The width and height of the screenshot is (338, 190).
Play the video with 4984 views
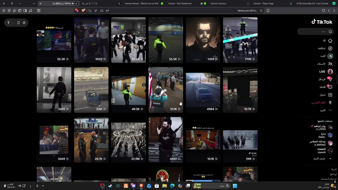(x=203, y=90)
